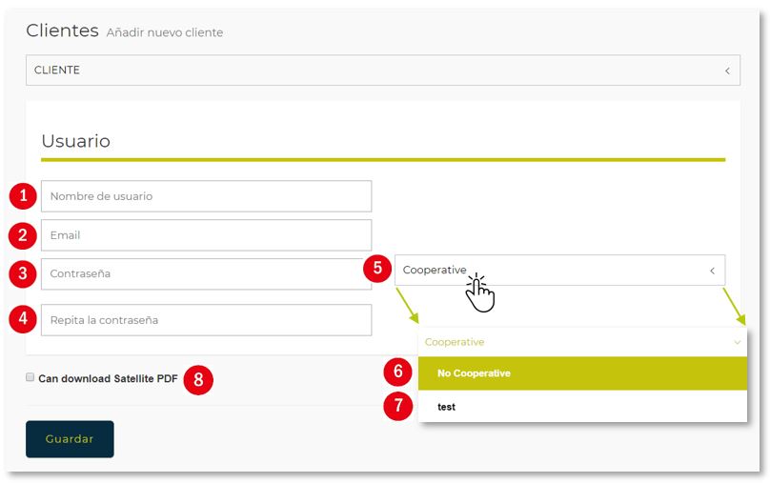Image resolution: width=770 pixels, height=483 pixels.
Task: Select No Cooperative option
Action: coord(582,373)
